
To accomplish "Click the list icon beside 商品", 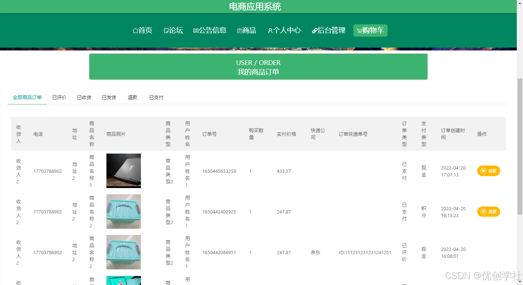I will coord(239,31).
